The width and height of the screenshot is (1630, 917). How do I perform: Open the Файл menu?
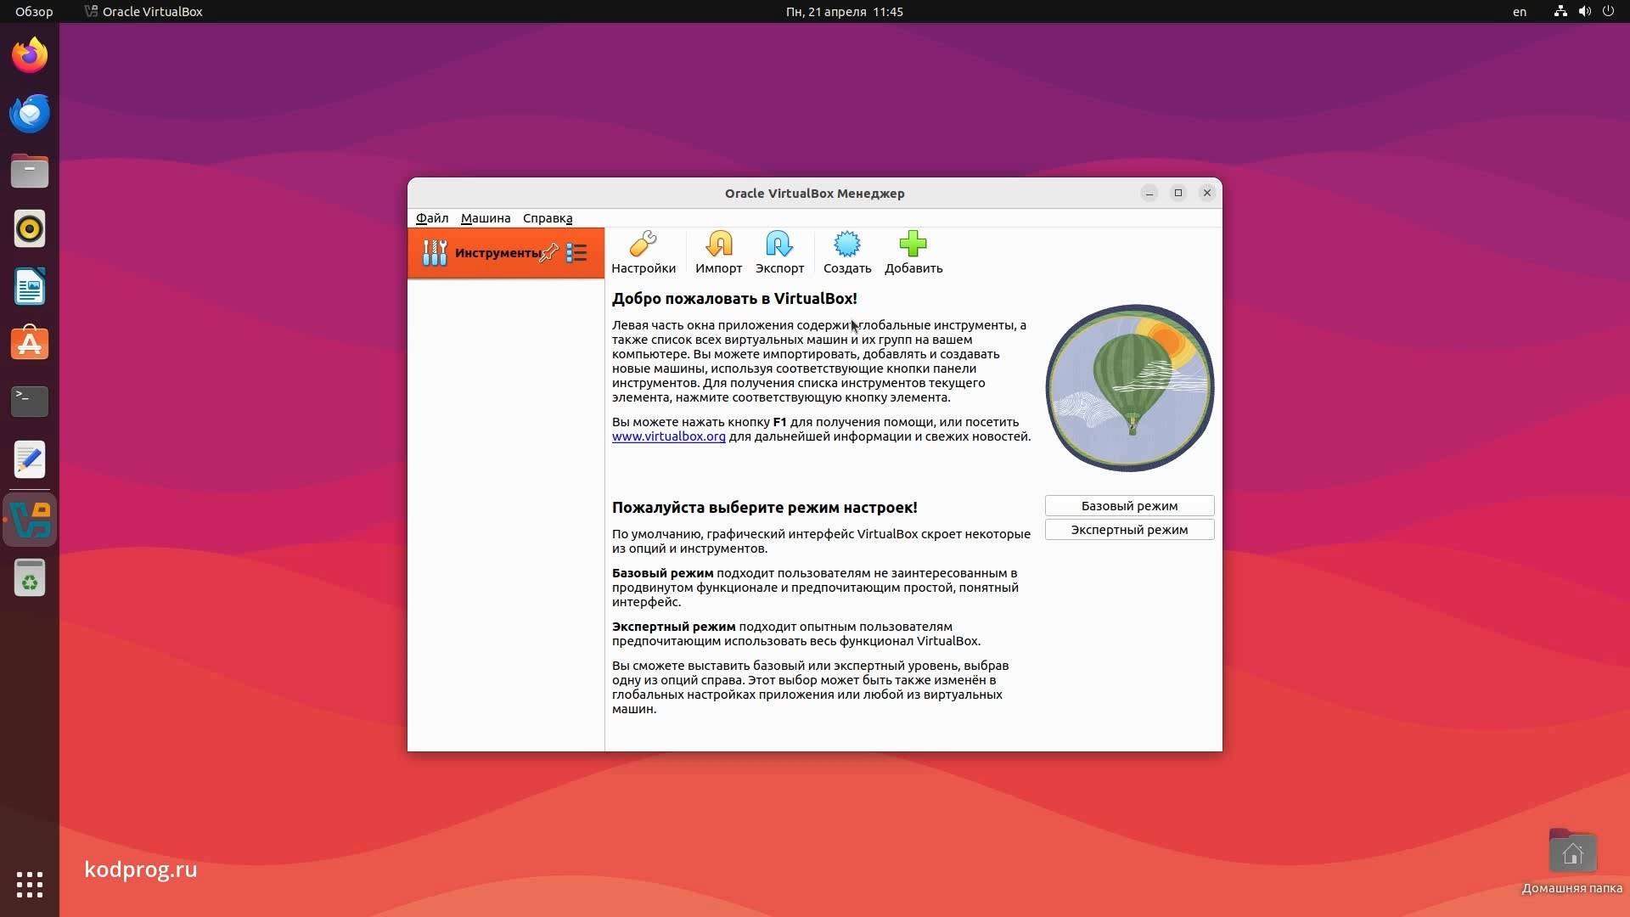(431, 218)
